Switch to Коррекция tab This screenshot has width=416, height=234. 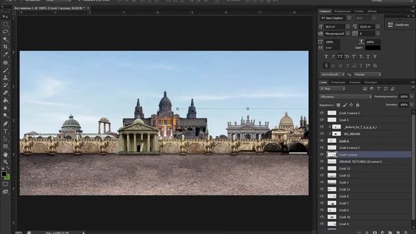(x=343, y=11)
